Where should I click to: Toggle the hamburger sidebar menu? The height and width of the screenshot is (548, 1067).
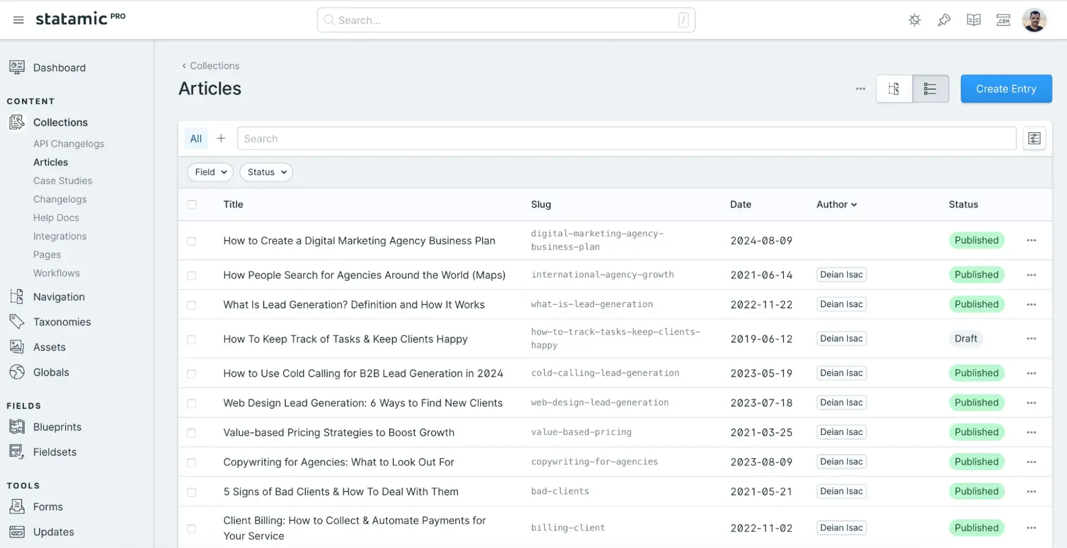pyautogui.click(x=18, y=20)
